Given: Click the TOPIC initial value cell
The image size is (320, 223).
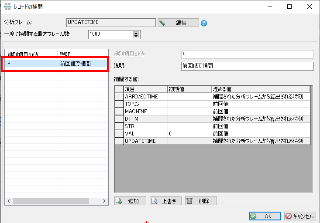Looking at the screenshot, I should 189,104.
